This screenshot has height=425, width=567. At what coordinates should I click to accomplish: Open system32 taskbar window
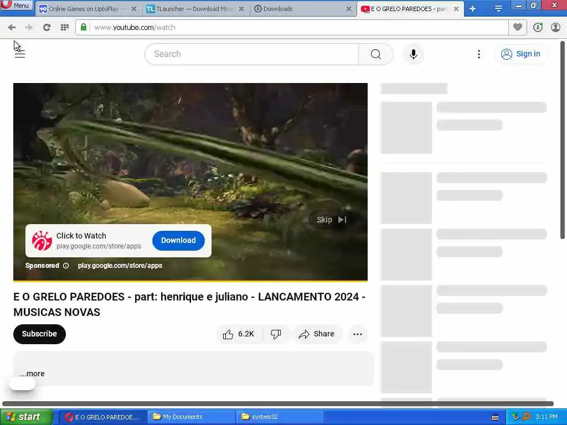click(280, 417)
